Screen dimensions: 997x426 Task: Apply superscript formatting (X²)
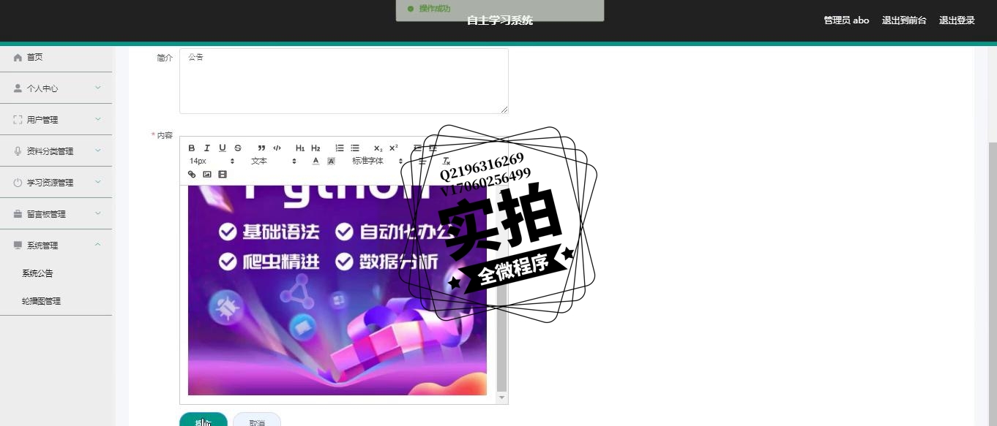click(x=394, y=148)
